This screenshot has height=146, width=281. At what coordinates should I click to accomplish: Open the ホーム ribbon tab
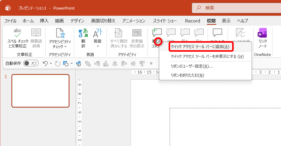28,21
